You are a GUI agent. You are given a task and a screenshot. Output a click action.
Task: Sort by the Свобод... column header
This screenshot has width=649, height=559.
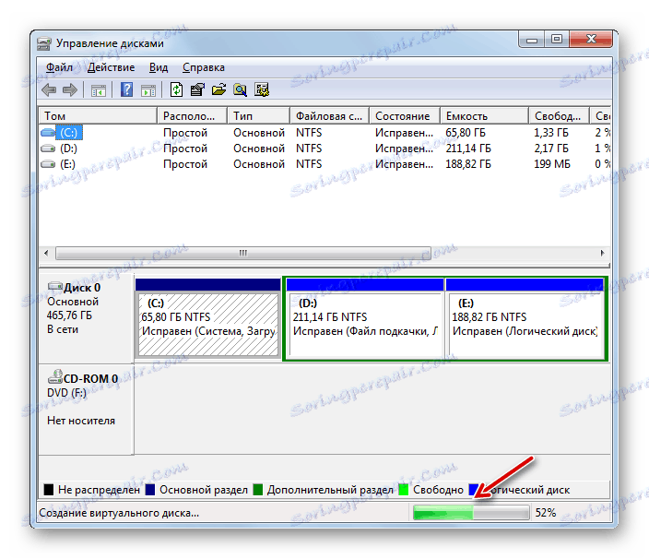pos(559,116)
